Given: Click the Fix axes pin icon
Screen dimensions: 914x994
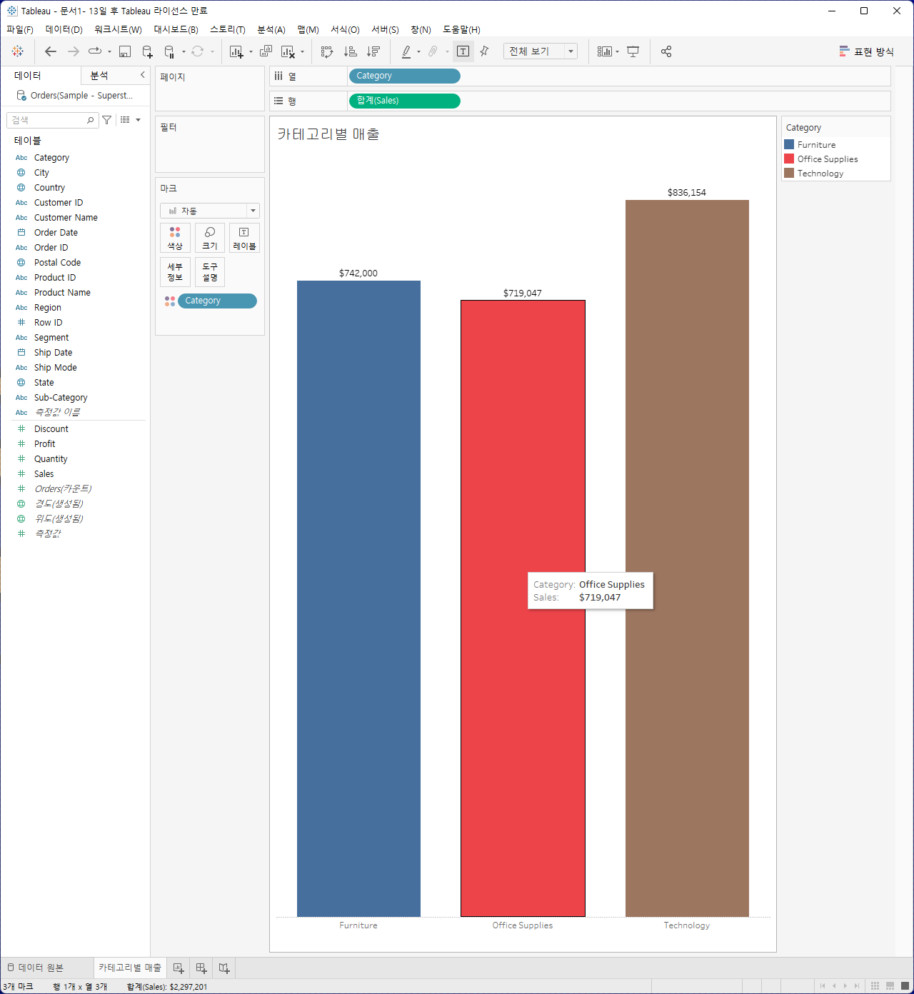Looking at the screenshot, I should [x=484, y=51].
